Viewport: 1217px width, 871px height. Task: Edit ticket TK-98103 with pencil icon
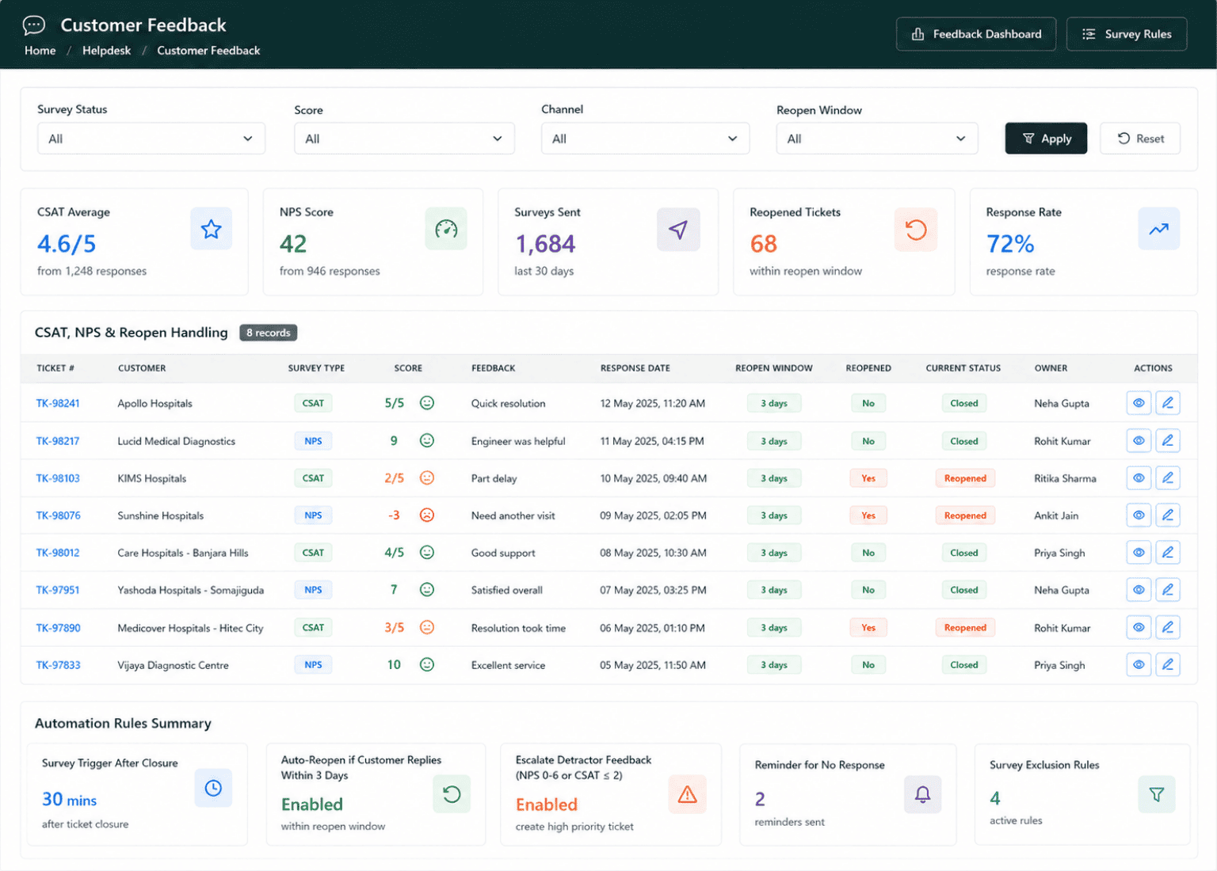point(1168,478)
